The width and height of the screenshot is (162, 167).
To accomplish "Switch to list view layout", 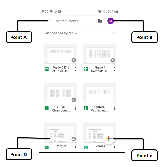I will [x=114, y=33].
